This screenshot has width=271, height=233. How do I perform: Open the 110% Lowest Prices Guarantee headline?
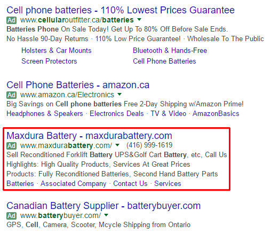pos(121,10)
